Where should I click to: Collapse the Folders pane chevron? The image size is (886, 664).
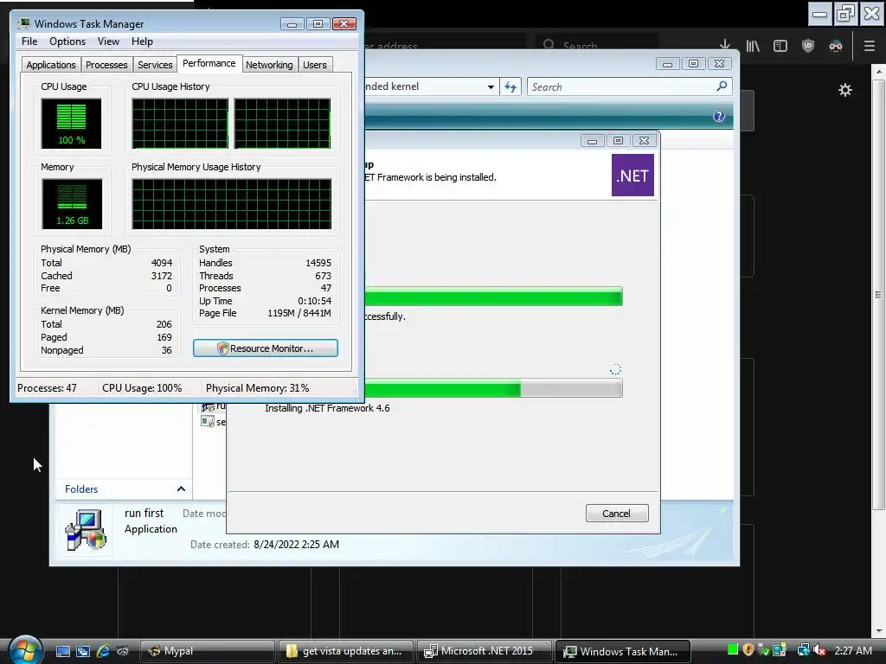(181, 489)
